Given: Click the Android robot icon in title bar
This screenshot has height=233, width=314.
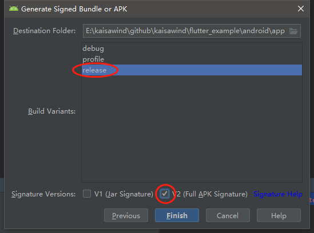Looking at the screenshot, I should (14, 9).
